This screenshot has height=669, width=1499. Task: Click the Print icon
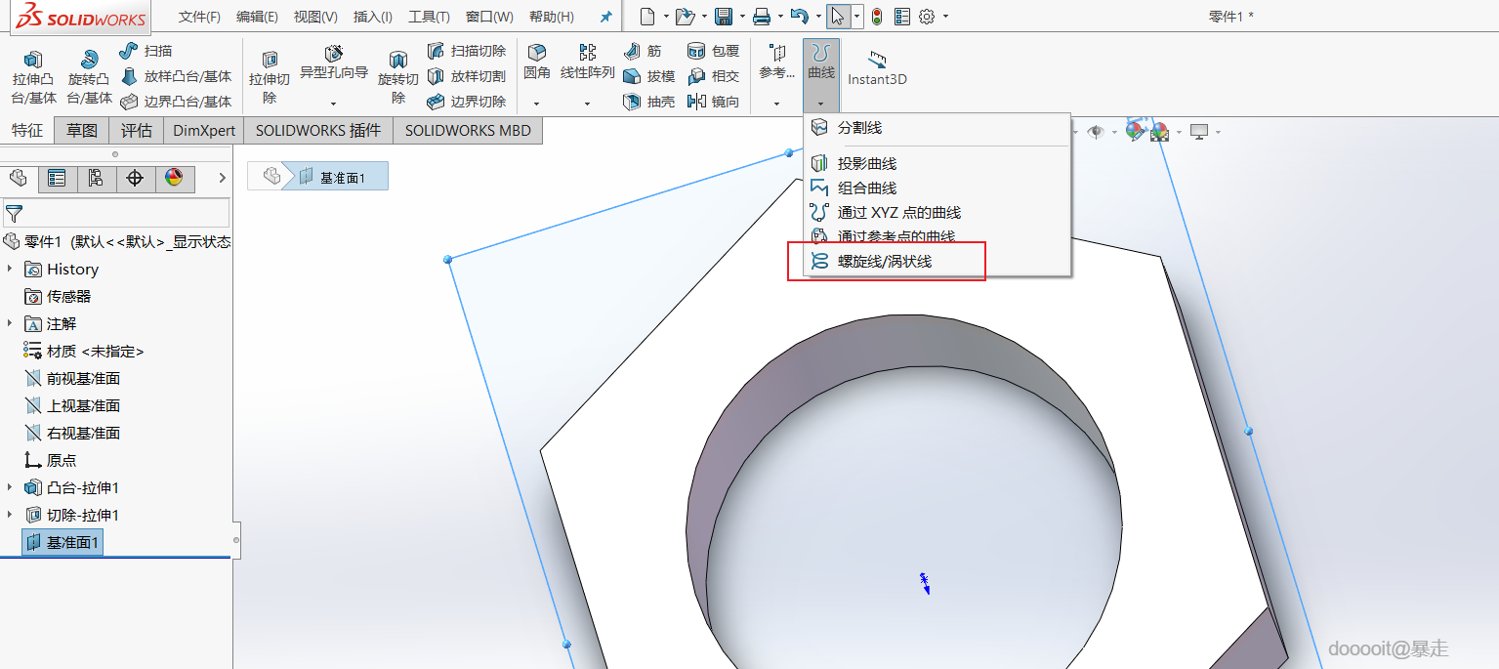click(x=762, y=17)
